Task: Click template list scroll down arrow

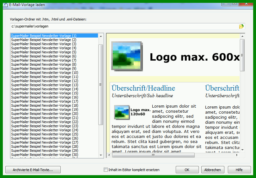Action: [101, 155]
